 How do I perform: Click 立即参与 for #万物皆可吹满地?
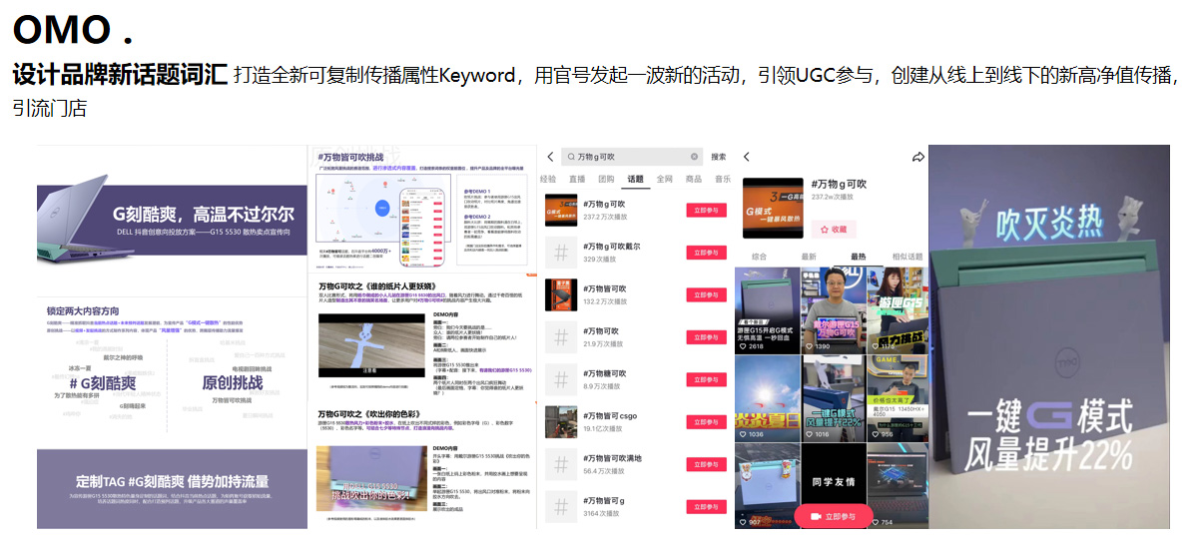click(706, 464)
